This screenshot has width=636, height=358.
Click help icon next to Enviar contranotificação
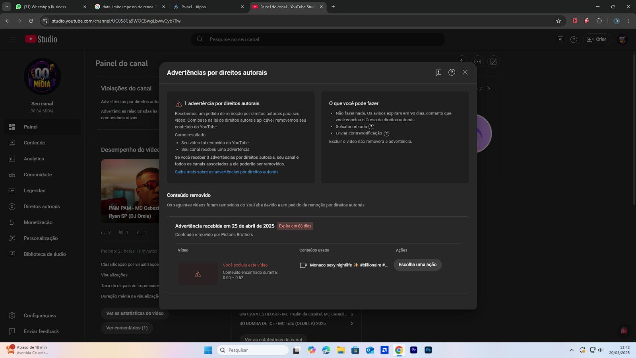click(x=386, y=133)
